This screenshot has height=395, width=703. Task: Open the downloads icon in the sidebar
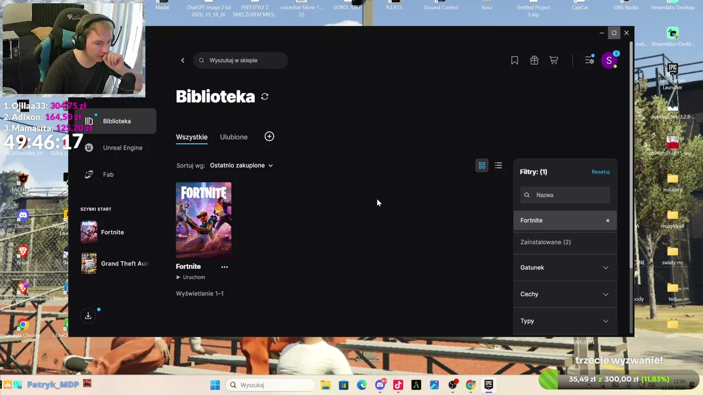pos(88,315)
